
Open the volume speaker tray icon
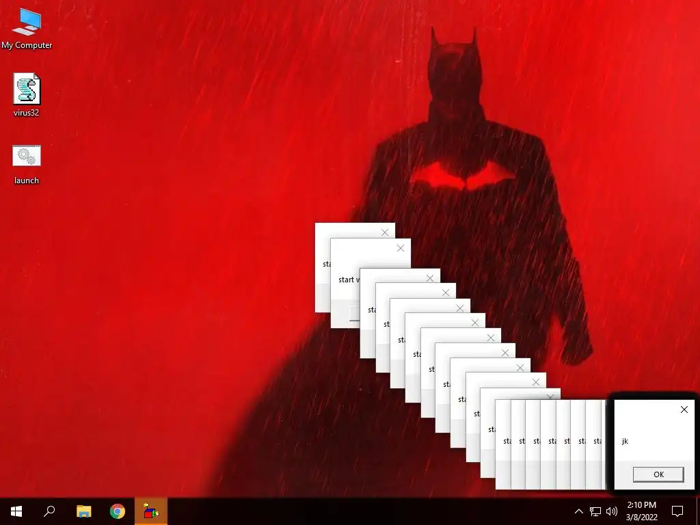(612, 511)
